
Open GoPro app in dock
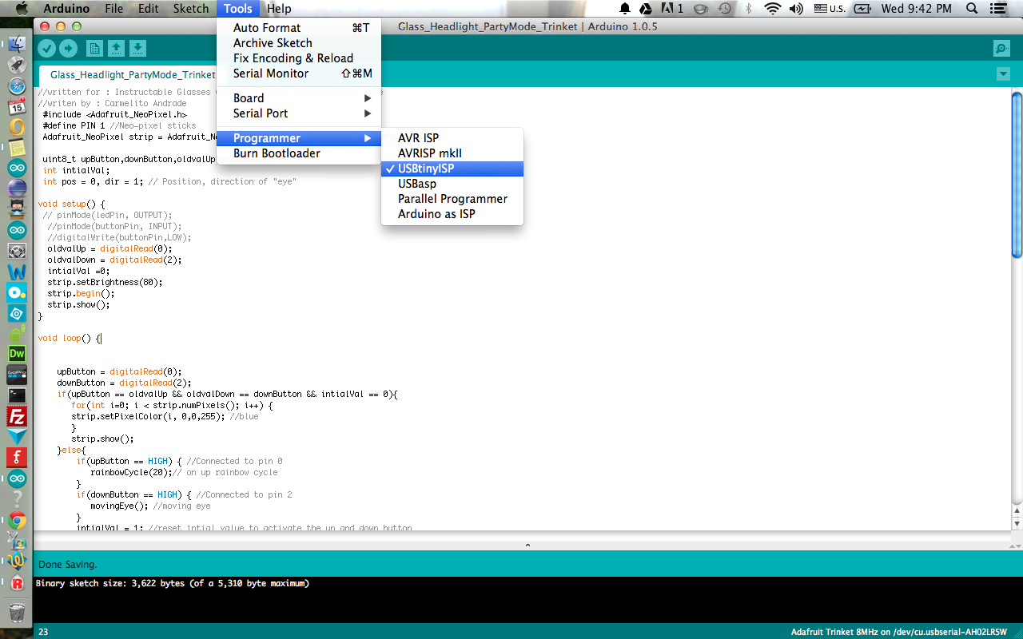(x=17, y=375)
